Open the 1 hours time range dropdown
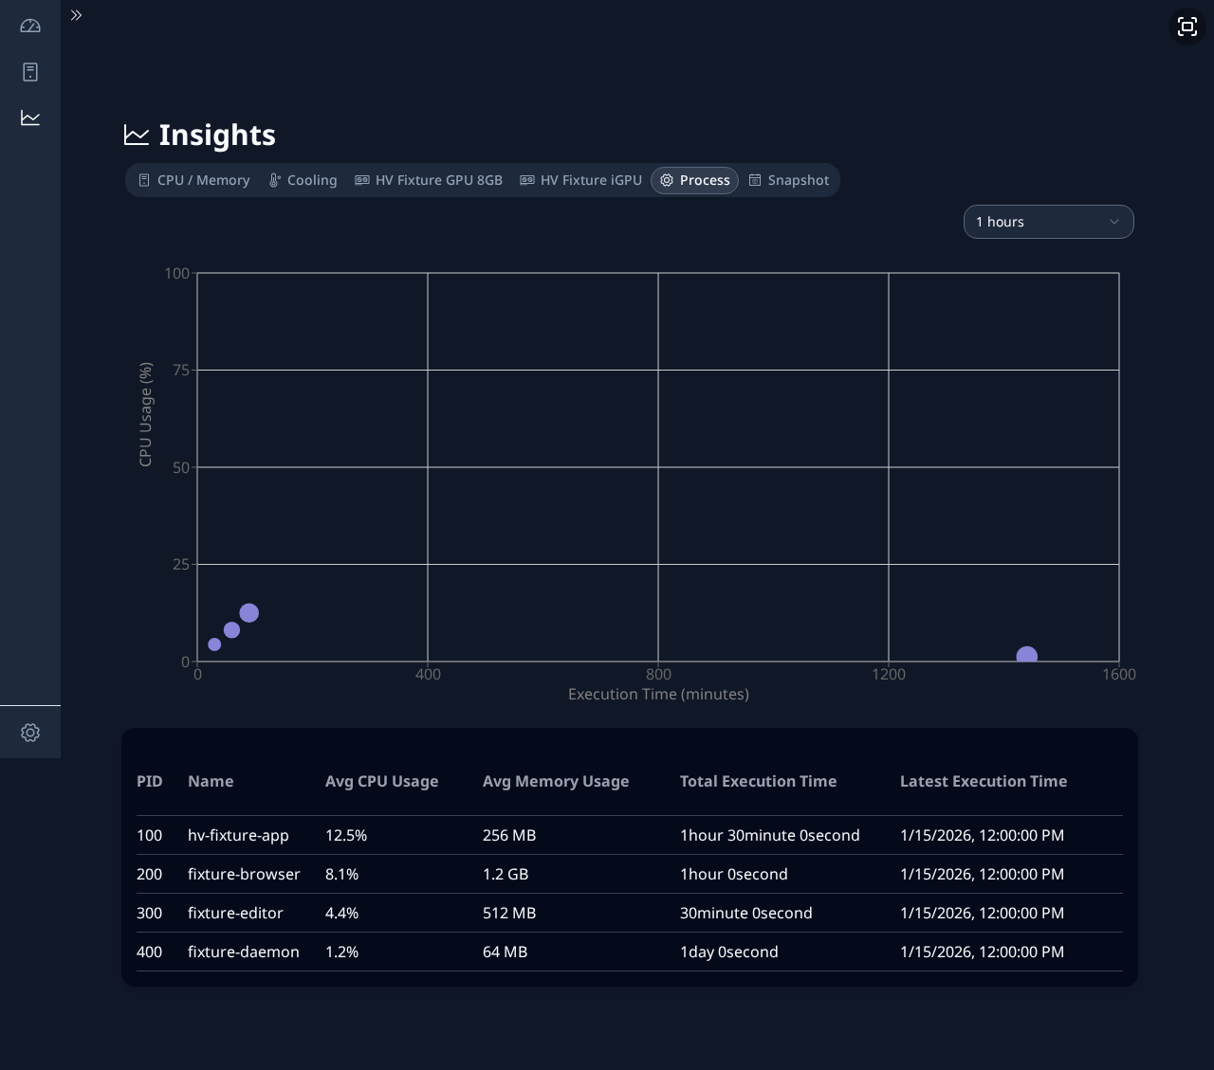The image size is (1214, 1070). pos(1049,222)
